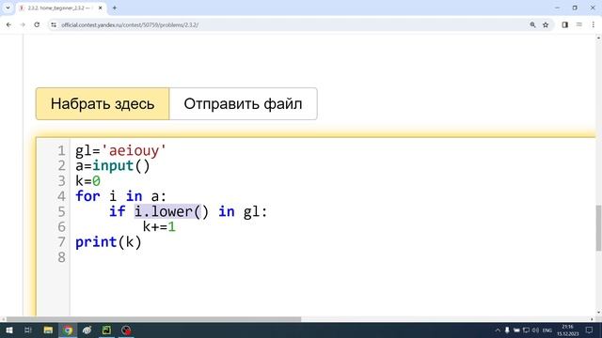This screenshot has width=602, height=338.
Task: Open the zoom magnifier icon in address bar
Action: pos(532,25)
